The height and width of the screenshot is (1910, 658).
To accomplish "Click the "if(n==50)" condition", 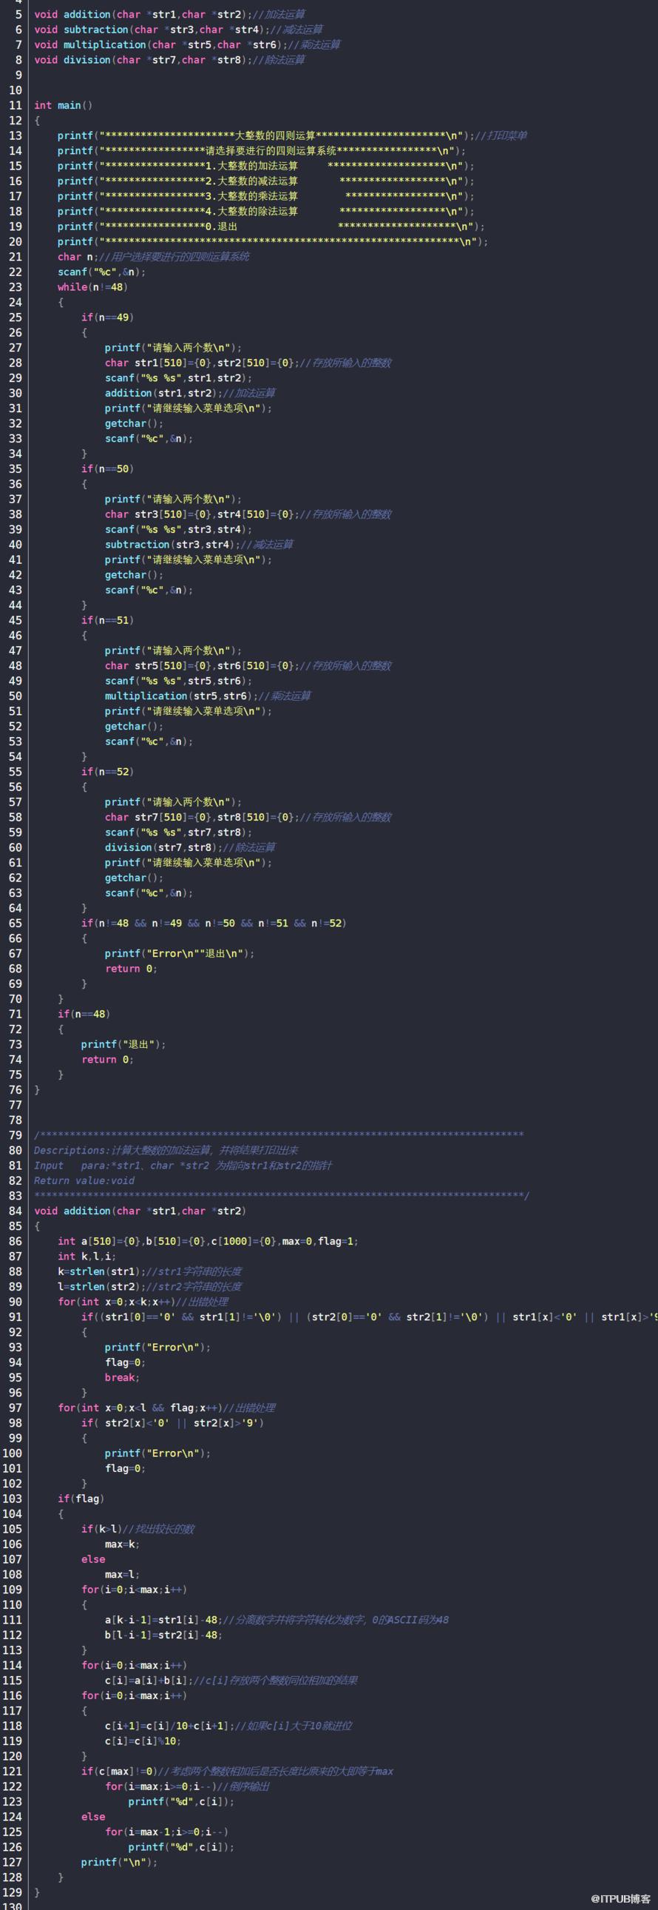I will pos(107,468).
